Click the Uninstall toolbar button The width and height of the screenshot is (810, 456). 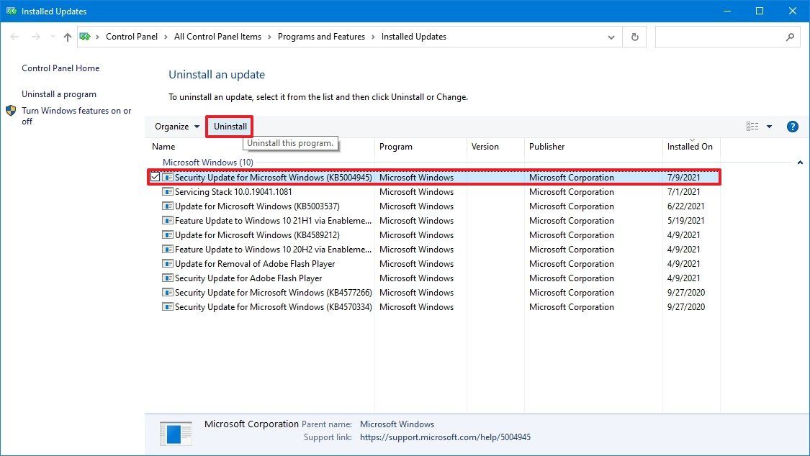[x=230, y=127]
